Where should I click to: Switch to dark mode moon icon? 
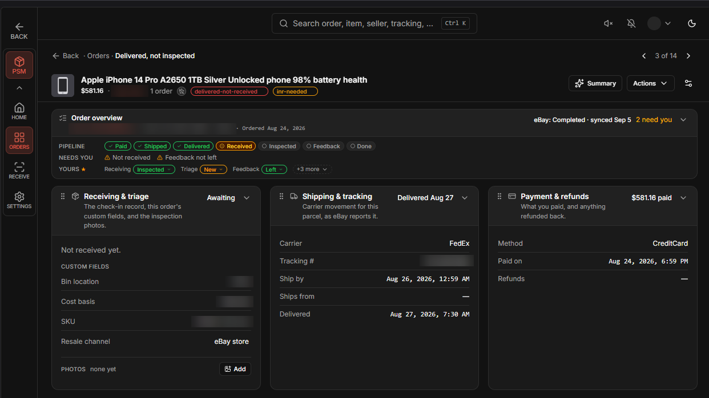pyautogui.click(x=692, y=23)
